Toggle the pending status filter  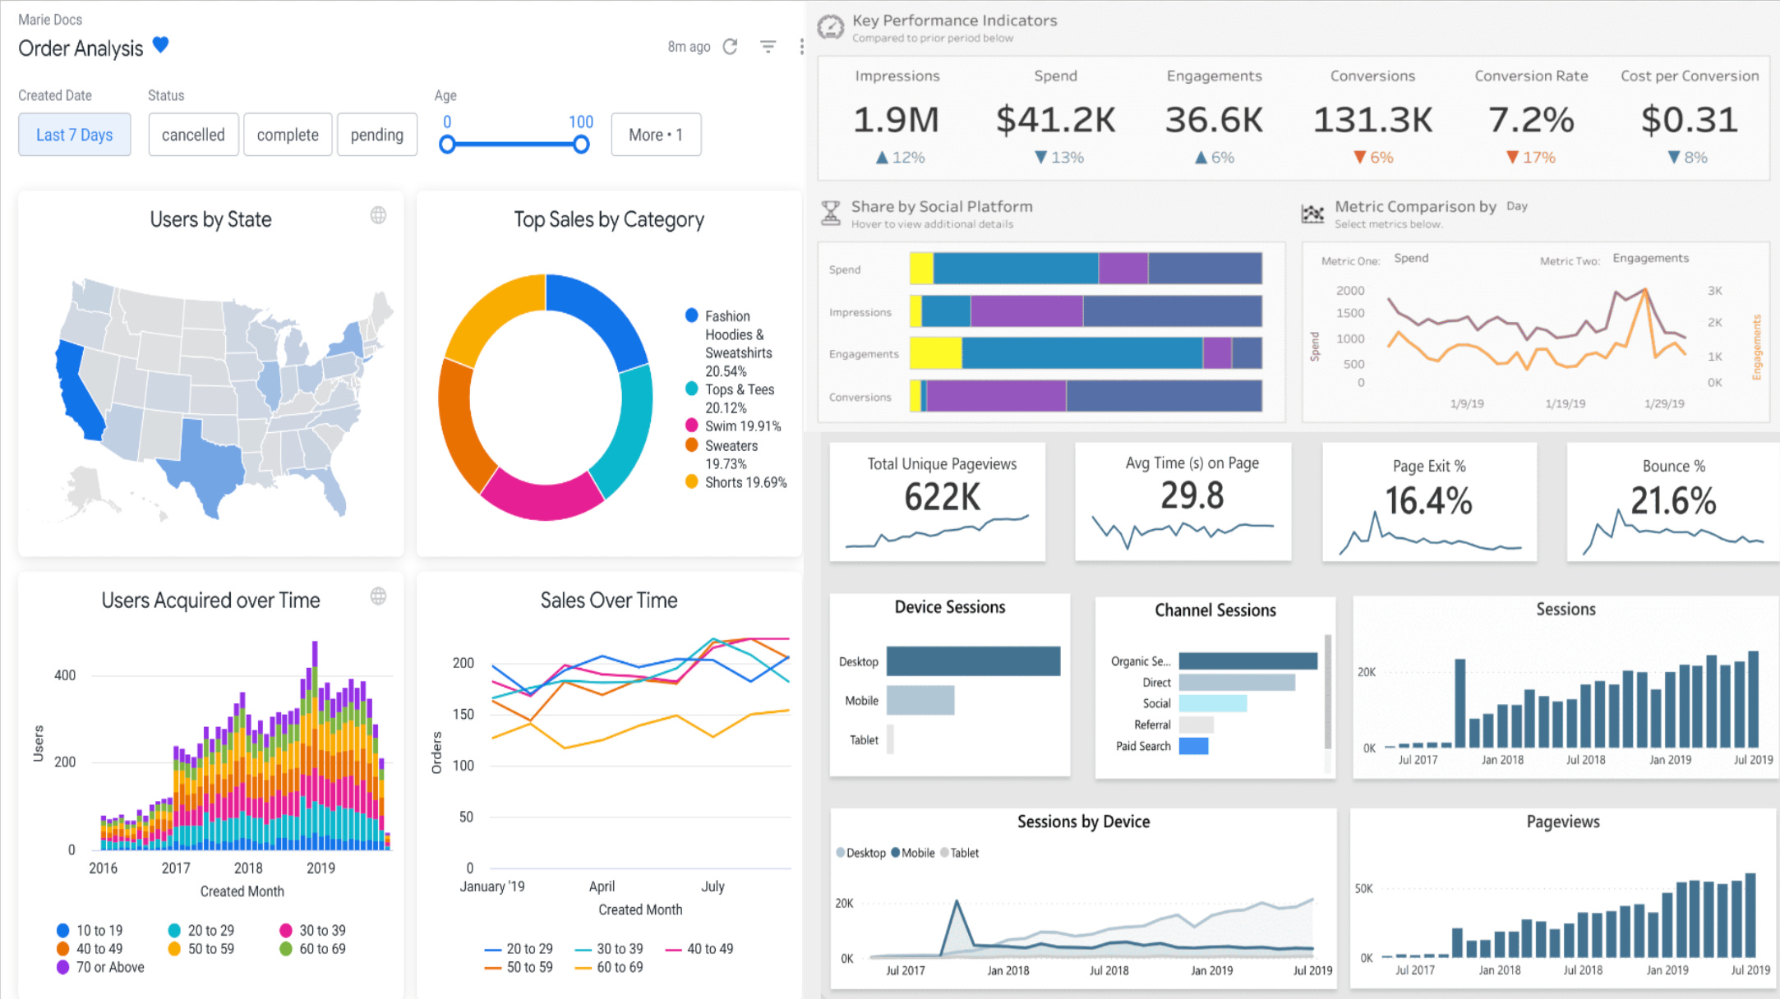pos(377,135)
